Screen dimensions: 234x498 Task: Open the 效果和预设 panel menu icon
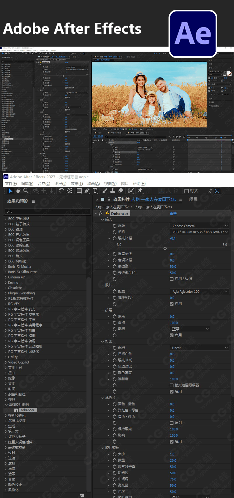tap(33, 201)
